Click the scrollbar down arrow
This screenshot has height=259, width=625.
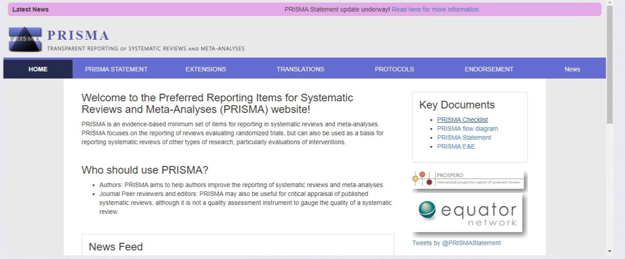click(x=610, y=251)
